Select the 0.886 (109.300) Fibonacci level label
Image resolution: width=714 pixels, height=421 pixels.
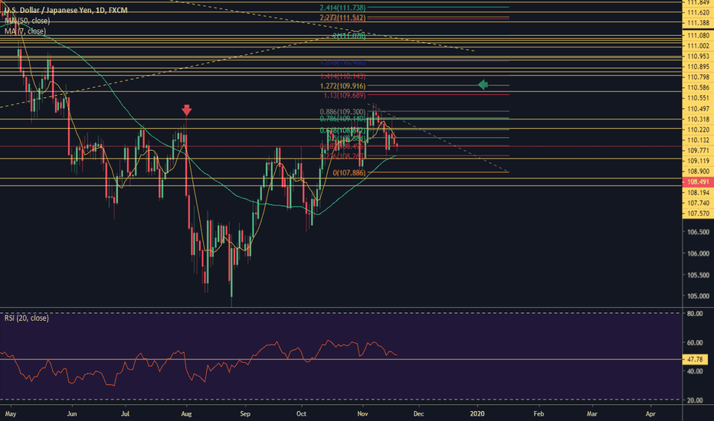(x=342, y=112)
